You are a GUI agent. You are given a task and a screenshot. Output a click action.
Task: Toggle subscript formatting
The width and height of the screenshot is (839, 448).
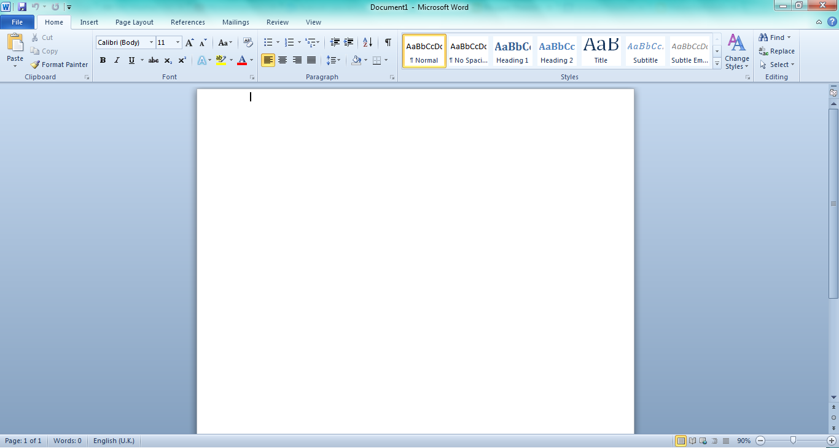pyautogui.click(x=168, y=60)
